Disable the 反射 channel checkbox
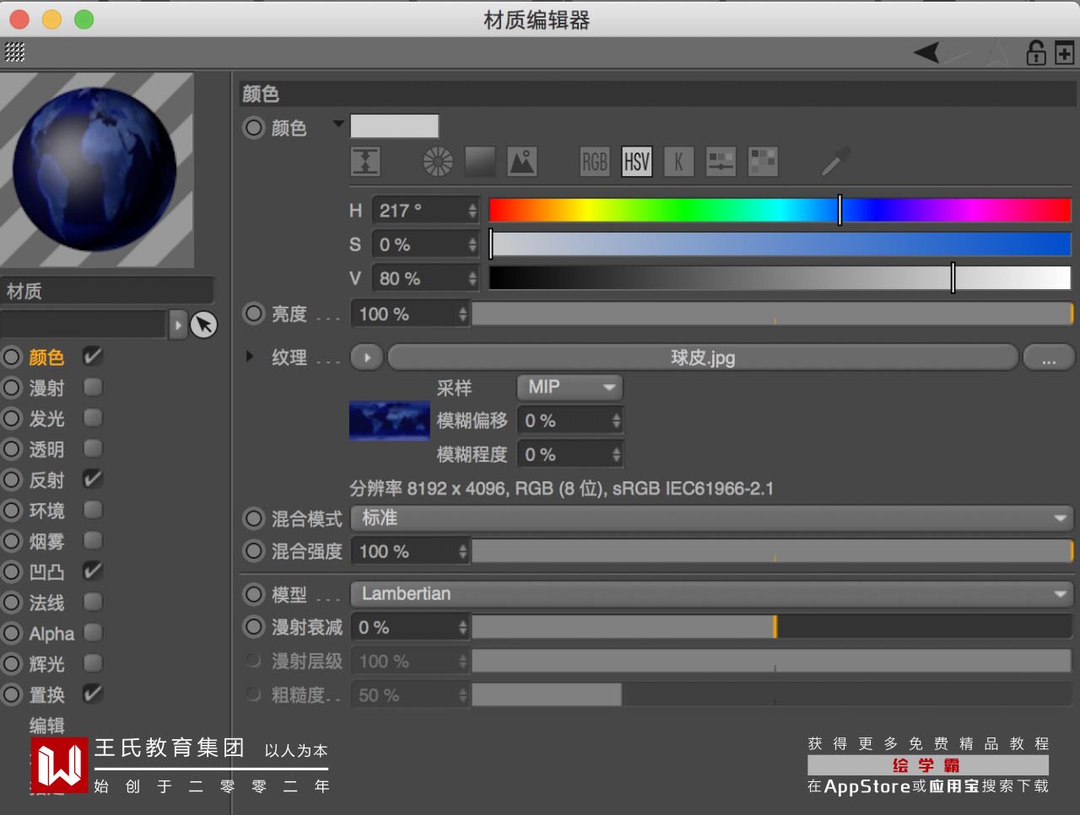The height and width of the screenshot is (815, 1080). (93, 480)
